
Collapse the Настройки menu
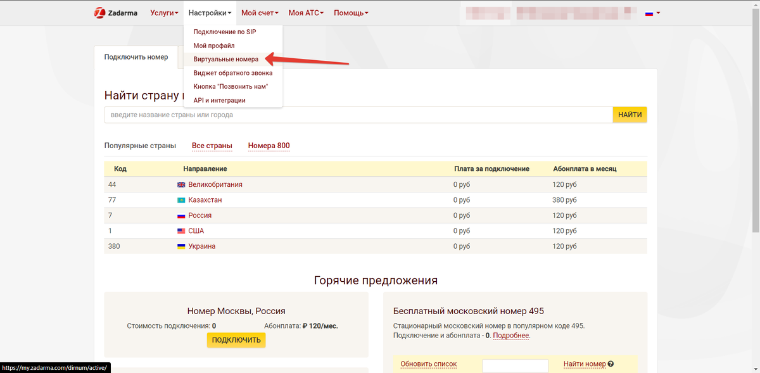(x=210, y=13)
